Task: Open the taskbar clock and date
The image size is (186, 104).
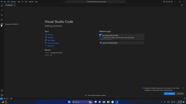Action: pyautogui.click(x=180, y=102)
